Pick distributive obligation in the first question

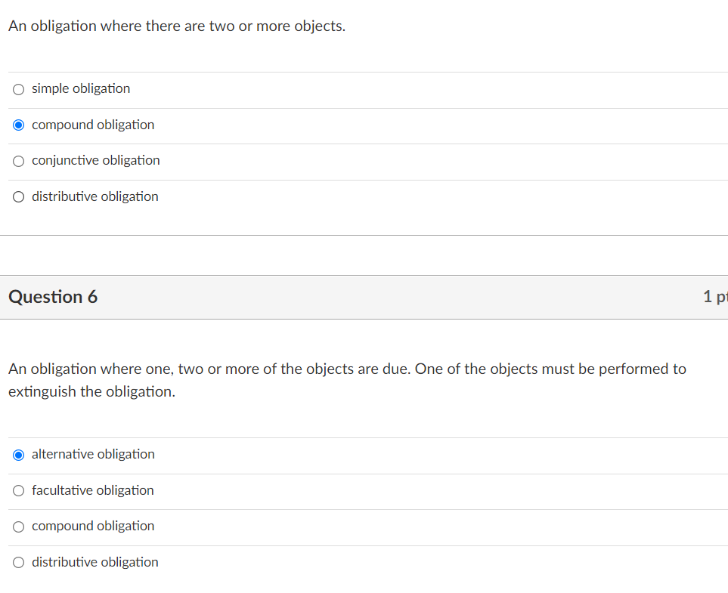click(x=18, y=196)
